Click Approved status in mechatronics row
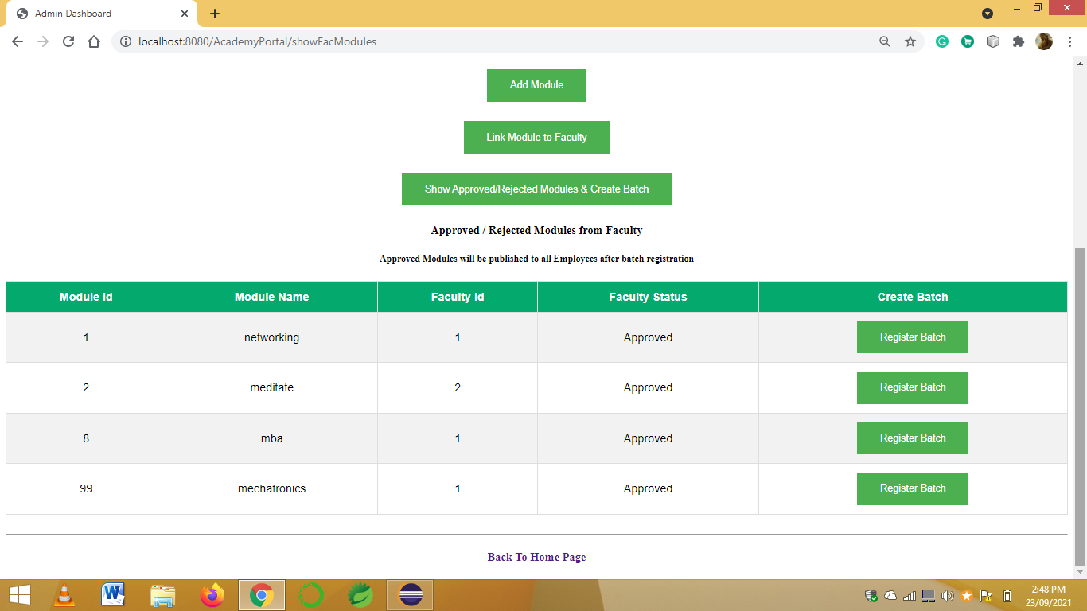The image size is (1087, 611). pyautogui.click(x=648, y=488)
